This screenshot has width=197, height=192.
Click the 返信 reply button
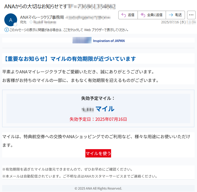tap(128, 15)
